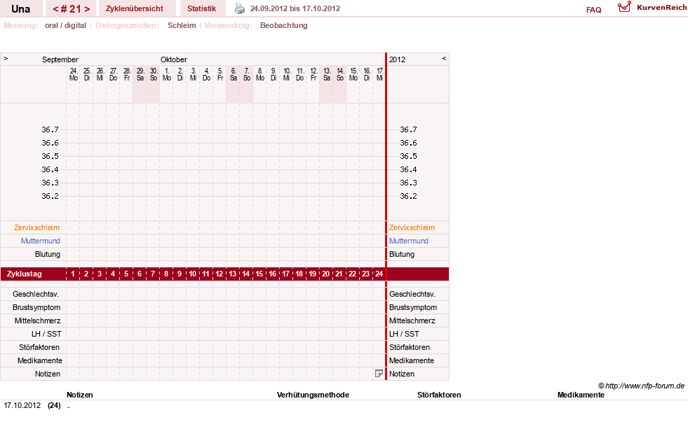Click the 'Schleim' Östrogenzeichen value
The height and width of the screenshot is (422, 688).
click(x=182, y=25)
